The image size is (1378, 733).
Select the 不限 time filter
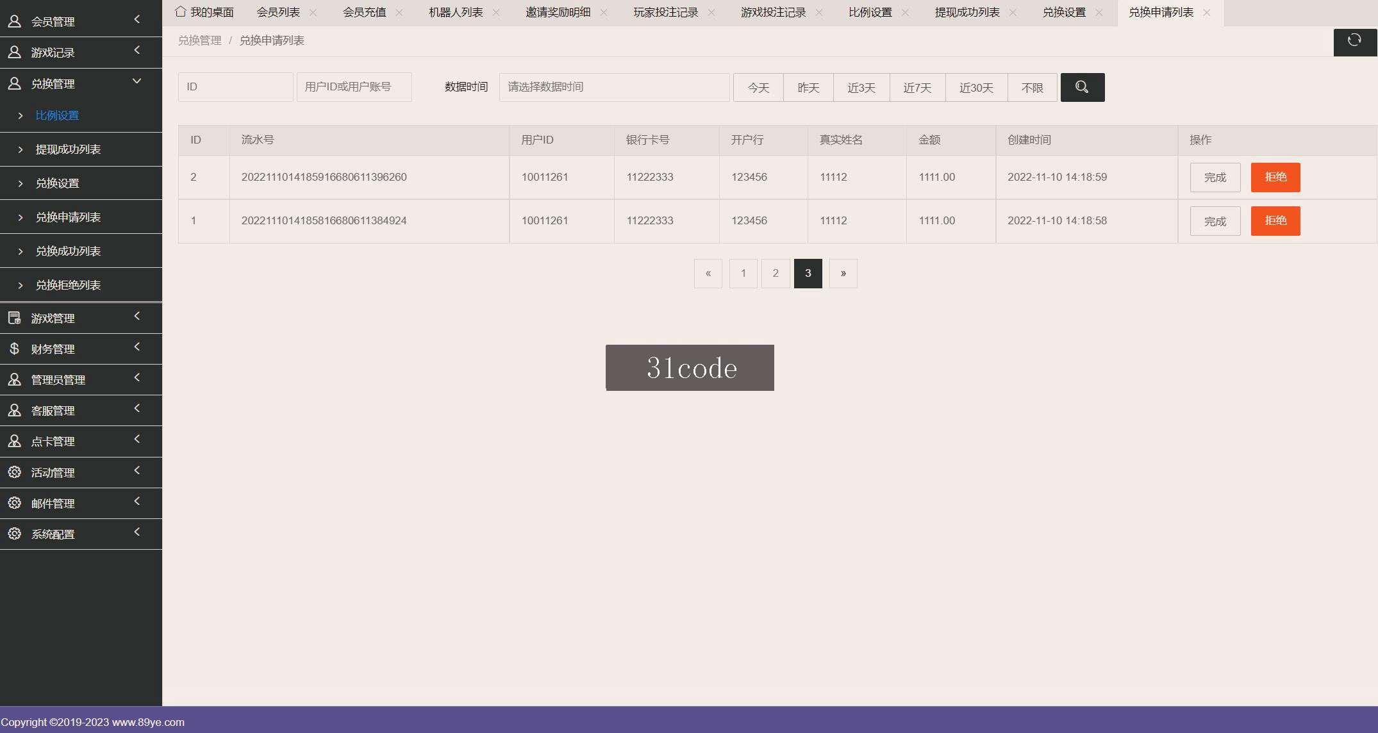[1032, 88]
